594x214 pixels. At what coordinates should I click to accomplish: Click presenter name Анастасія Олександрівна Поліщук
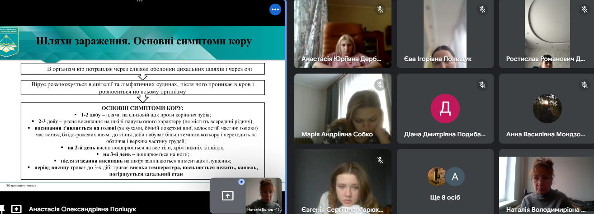pos(82,209)
